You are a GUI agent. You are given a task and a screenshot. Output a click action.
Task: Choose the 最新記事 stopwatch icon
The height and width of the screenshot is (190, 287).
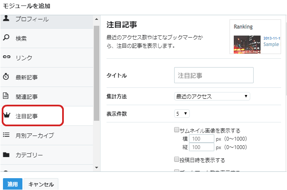(6, 76)
